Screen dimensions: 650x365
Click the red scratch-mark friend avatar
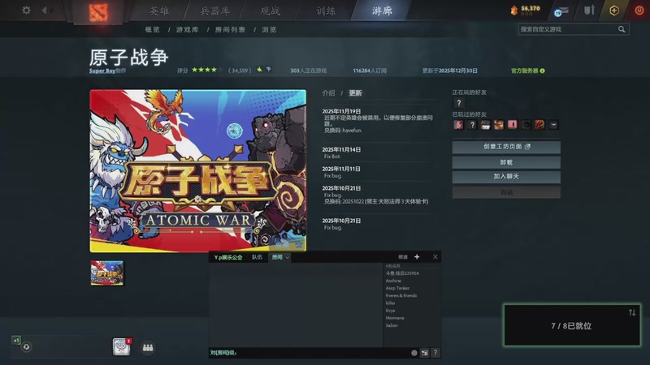(539, 125)
